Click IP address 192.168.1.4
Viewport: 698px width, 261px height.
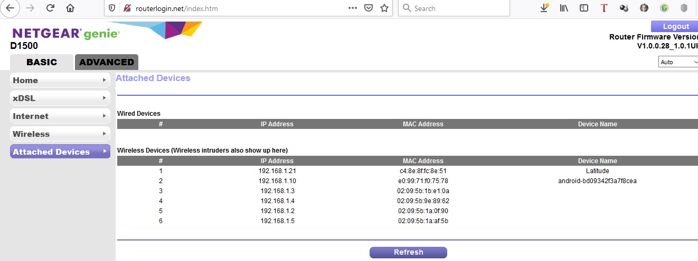(x=277, y=201)
